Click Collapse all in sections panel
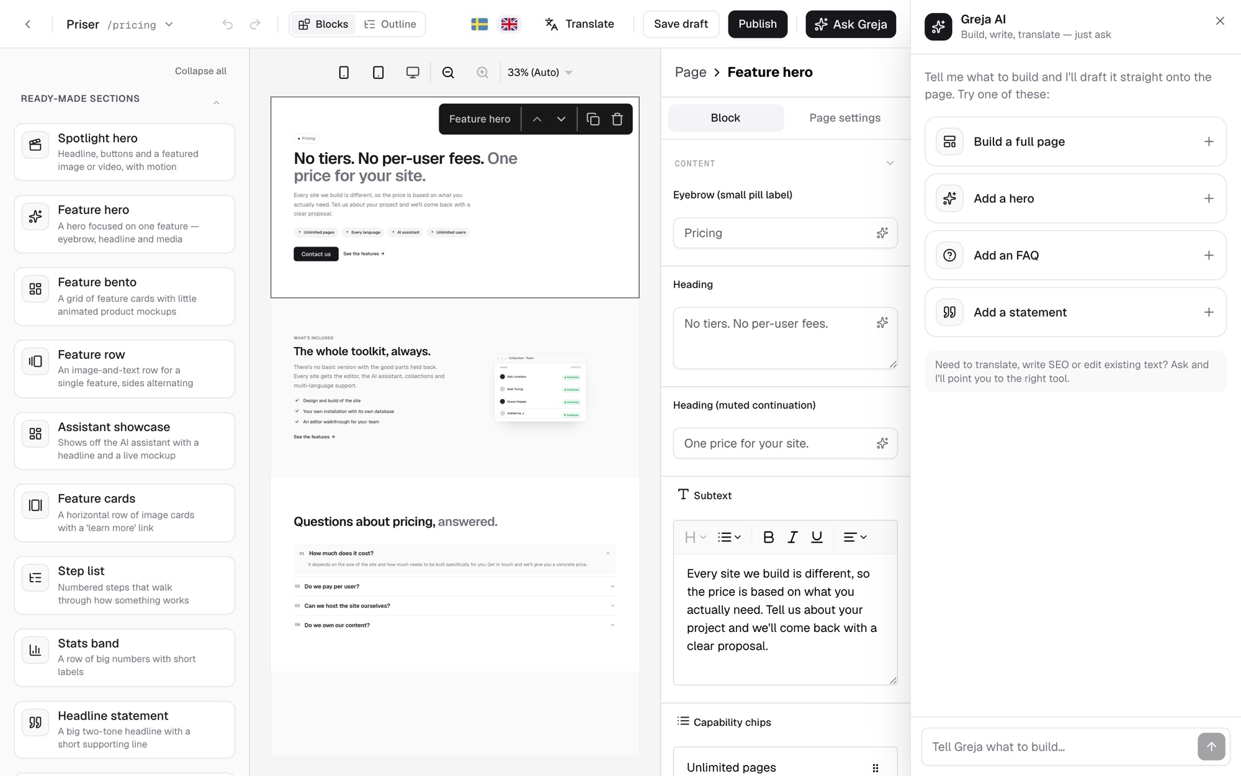This screenshot has height=776, width=1241. click(200, 71)
